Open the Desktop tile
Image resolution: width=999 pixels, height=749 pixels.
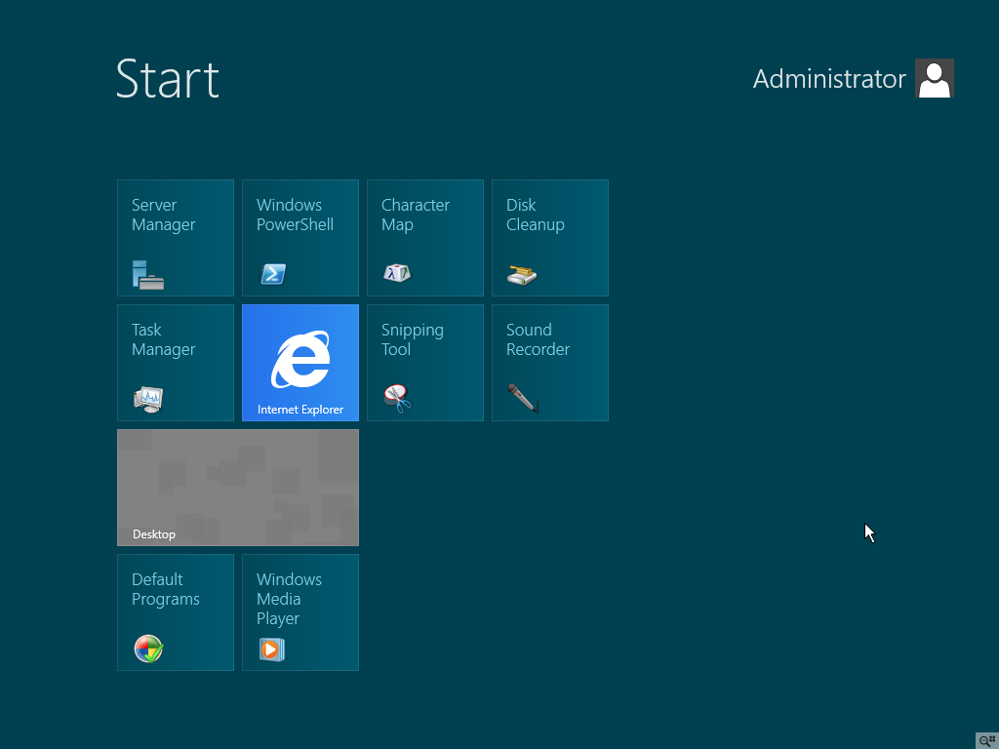coord(238,488)
